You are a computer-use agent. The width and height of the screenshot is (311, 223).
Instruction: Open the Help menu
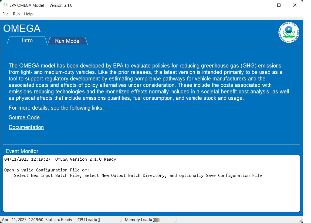(28, 14)
